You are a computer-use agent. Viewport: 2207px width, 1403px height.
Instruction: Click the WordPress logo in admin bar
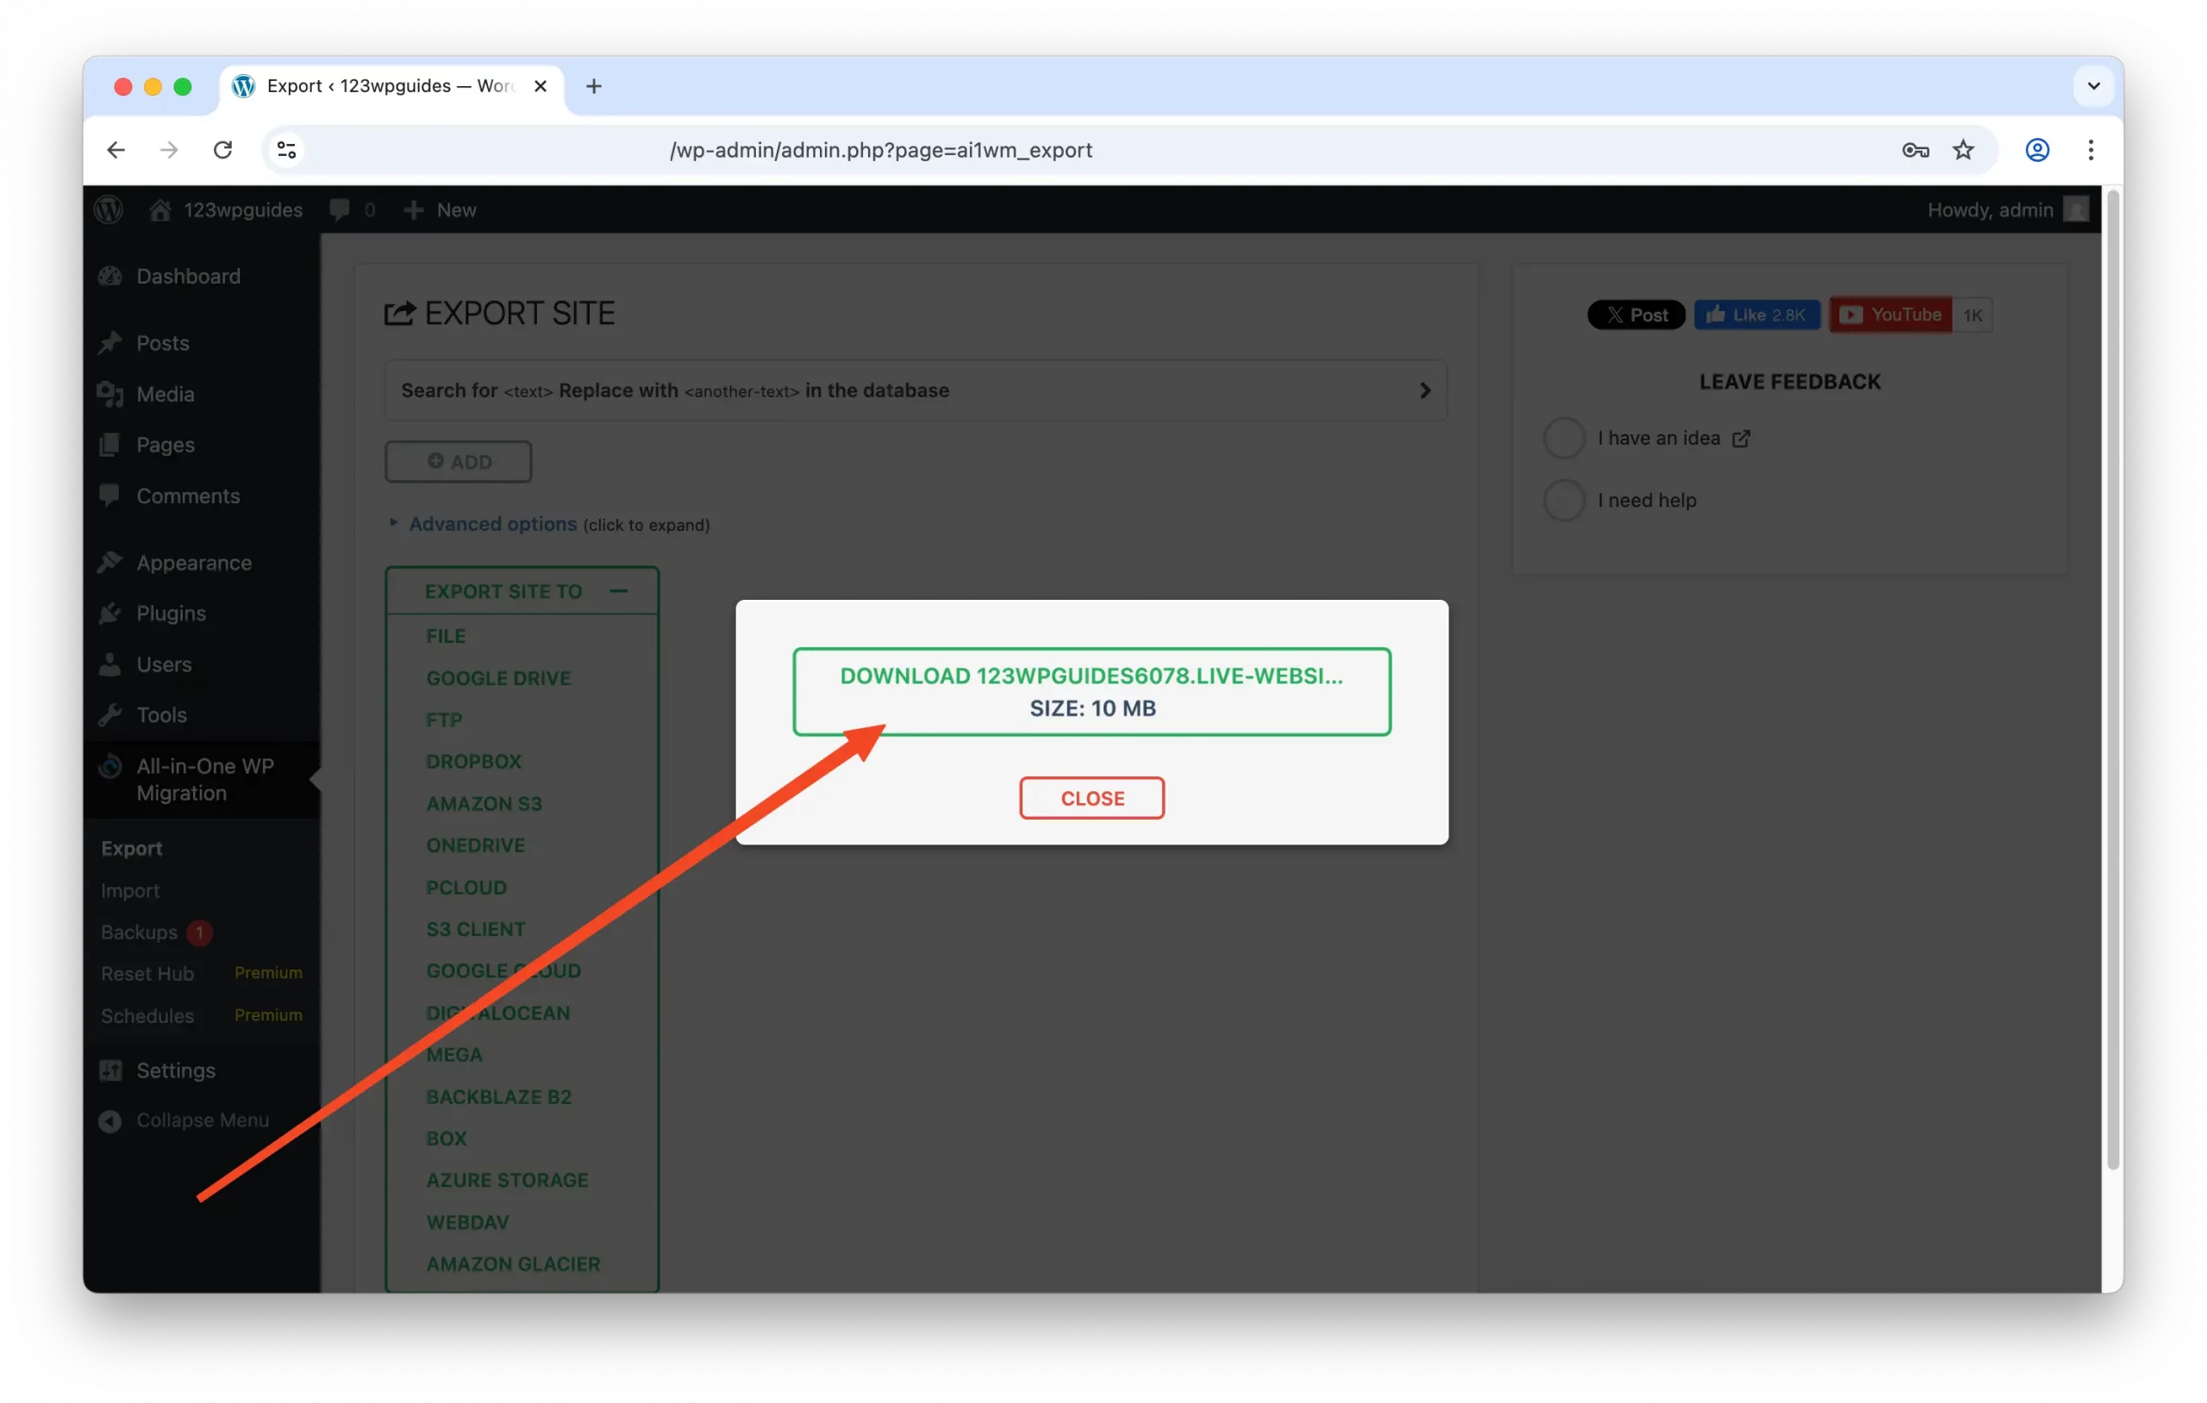point(109,210)
